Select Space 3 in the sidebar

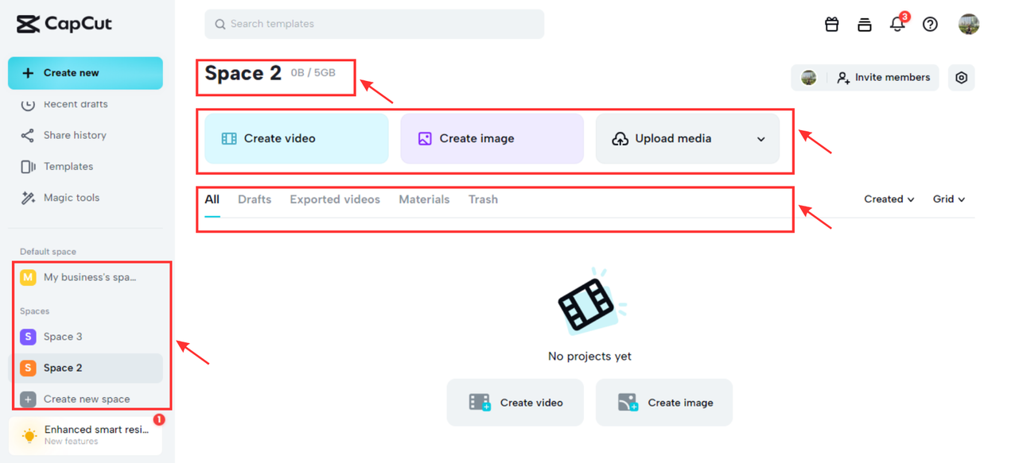(x=85, y=337)
